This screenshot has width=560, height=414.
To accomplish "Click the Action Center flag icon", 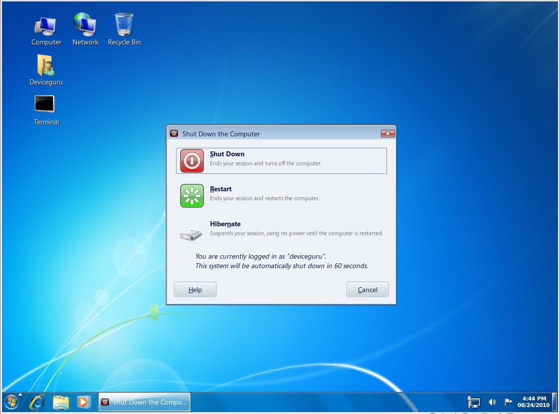I will click(508, 402).
